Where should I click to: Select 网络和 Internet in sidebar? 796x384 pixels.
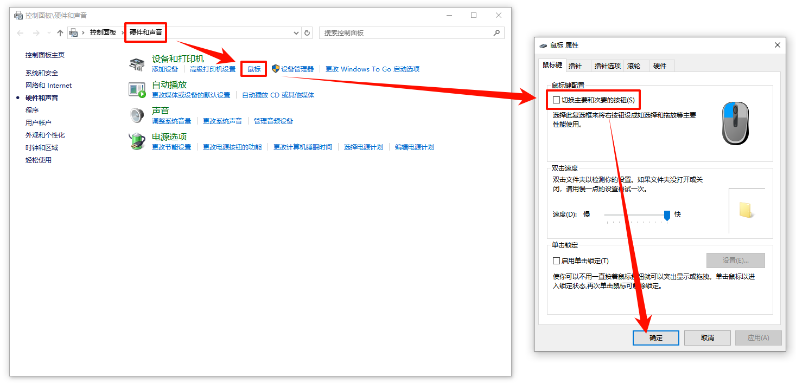click(49, 86)
